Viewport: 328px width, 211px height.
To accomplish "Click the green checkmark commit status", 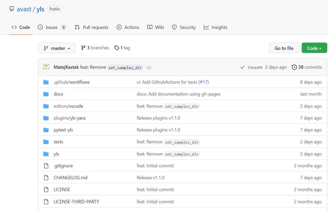I will pyautogui.click(x=242, y=67).
